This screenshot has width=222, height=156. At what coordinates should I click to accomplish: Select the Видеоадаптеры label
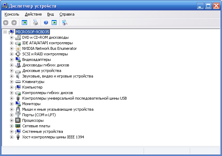coord(36,59)
